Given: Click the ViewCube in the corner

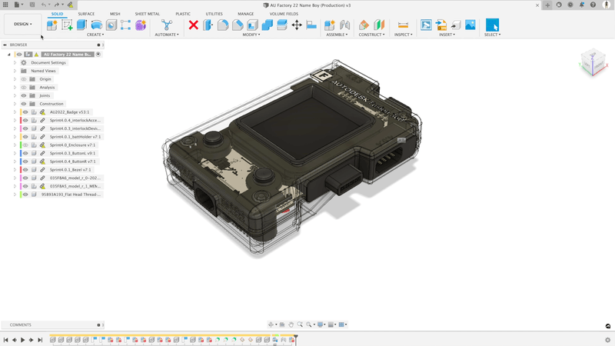Looking at the screenshot, I should click(x=593, y=62).
